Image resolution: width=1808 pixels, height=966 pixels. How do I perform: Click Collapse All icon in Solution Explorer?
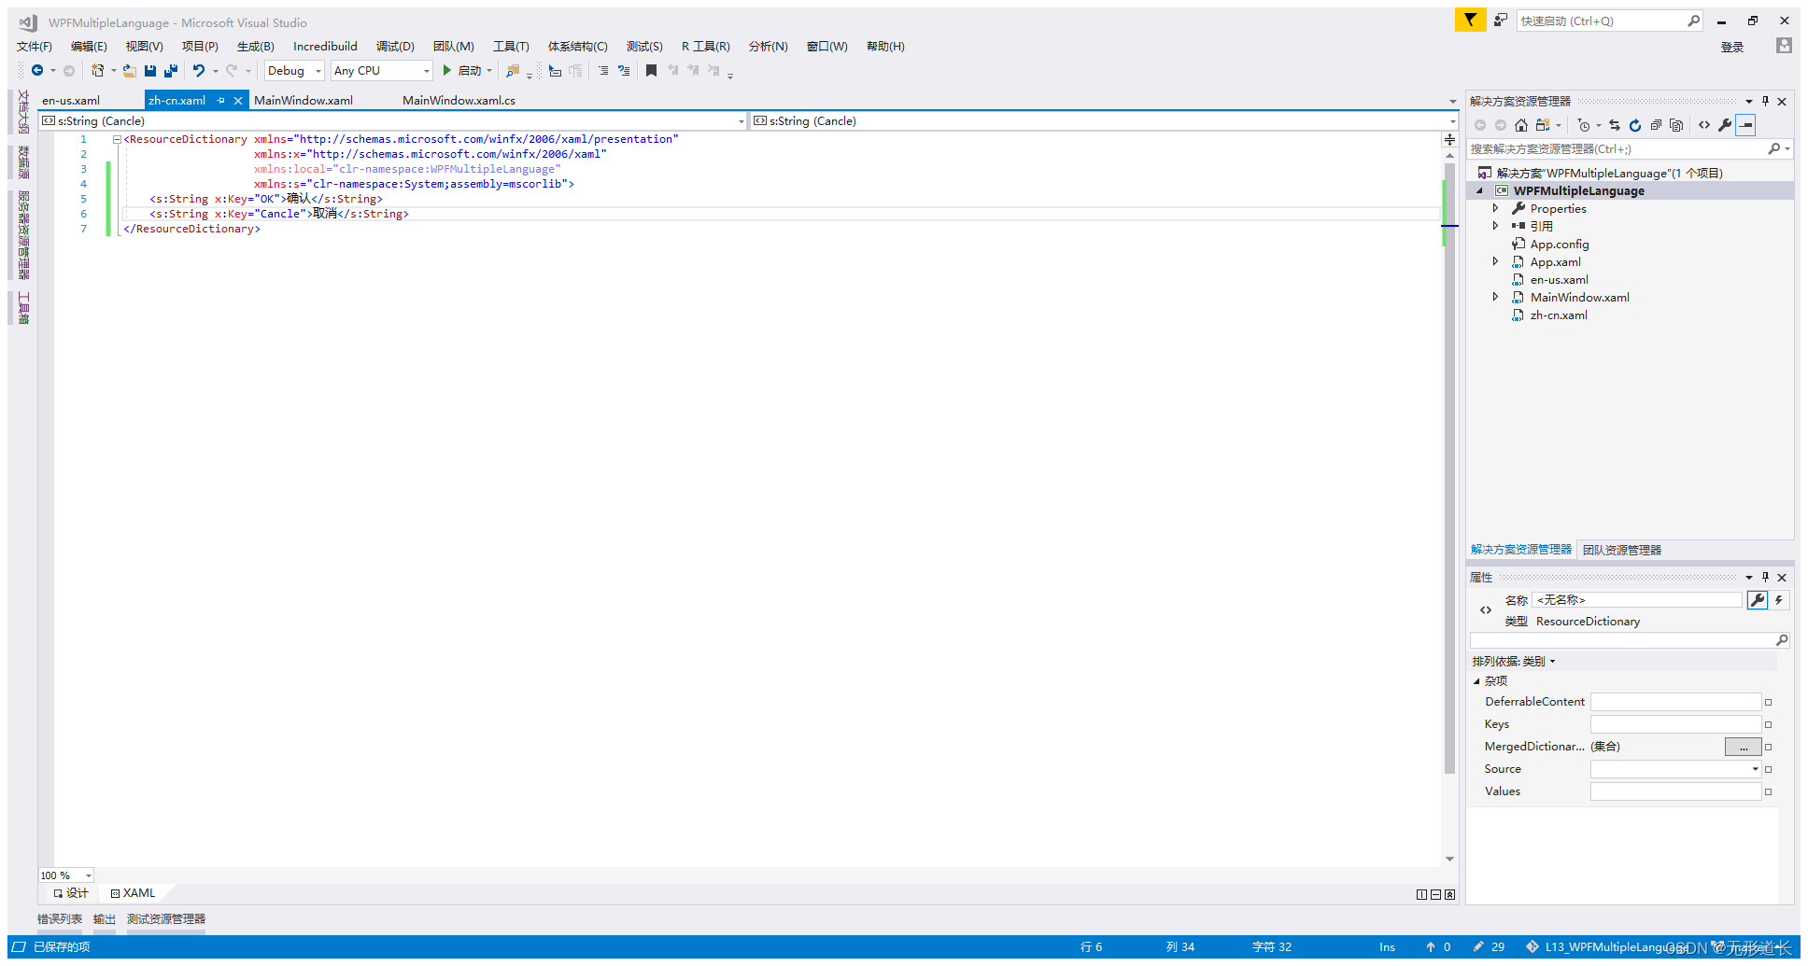point(1656,125)
